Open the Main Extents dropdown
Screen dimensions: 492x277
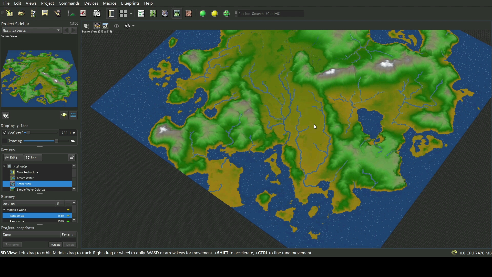(31, 30)
